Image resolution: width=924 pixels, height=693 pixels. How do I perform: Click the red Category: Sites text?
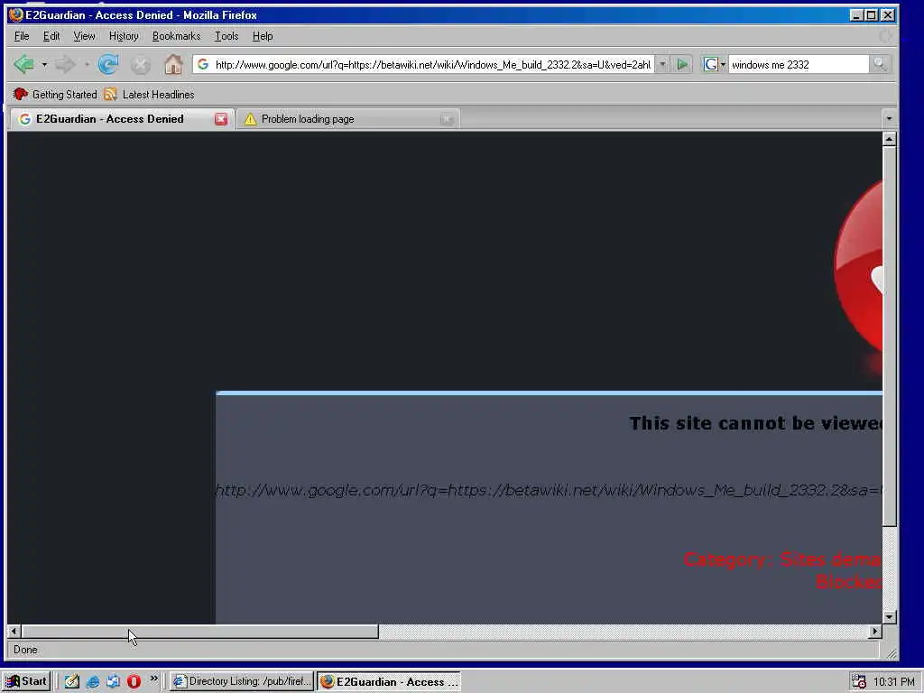click(782, 559)
